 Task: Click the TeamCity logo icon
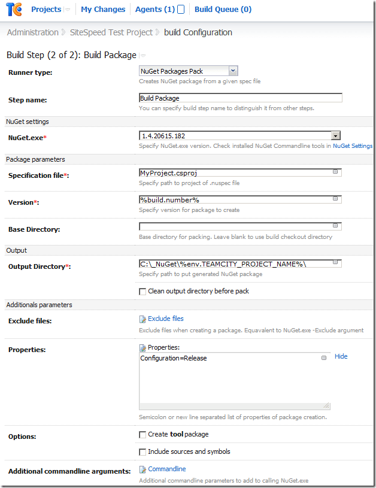coord(14,10)
